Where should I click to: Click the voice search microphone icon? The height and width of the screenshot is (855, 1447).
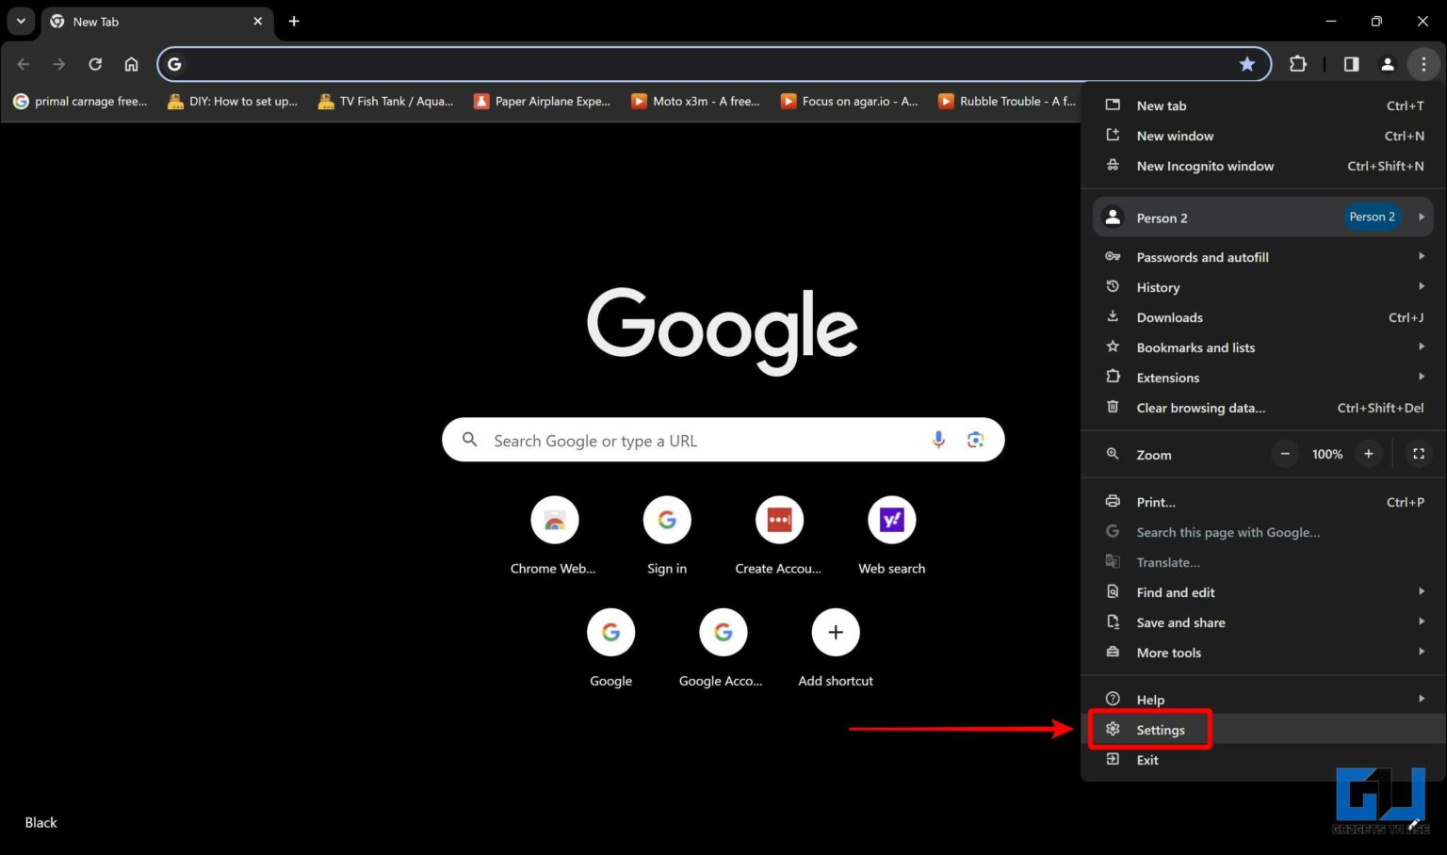[x=938, y=440]
